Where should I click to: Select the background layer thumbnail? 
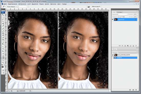click(116, 20)
